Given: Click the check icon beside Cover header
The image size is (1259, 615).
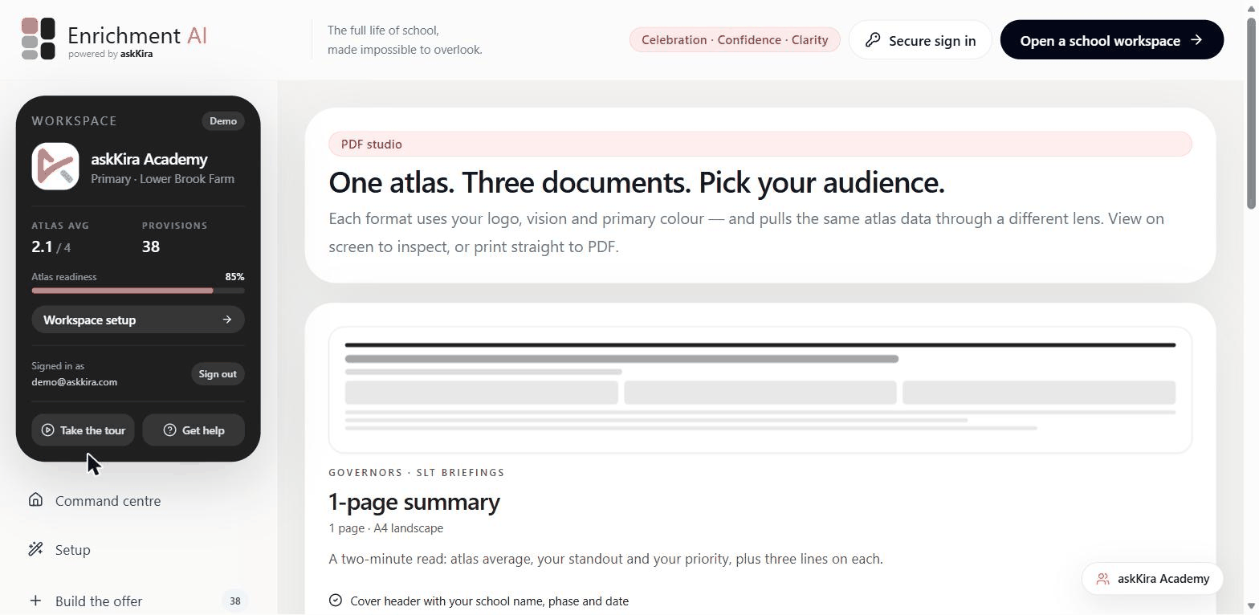Looking at the screenshot, I should pyautogui.click(x=336, y=601).
